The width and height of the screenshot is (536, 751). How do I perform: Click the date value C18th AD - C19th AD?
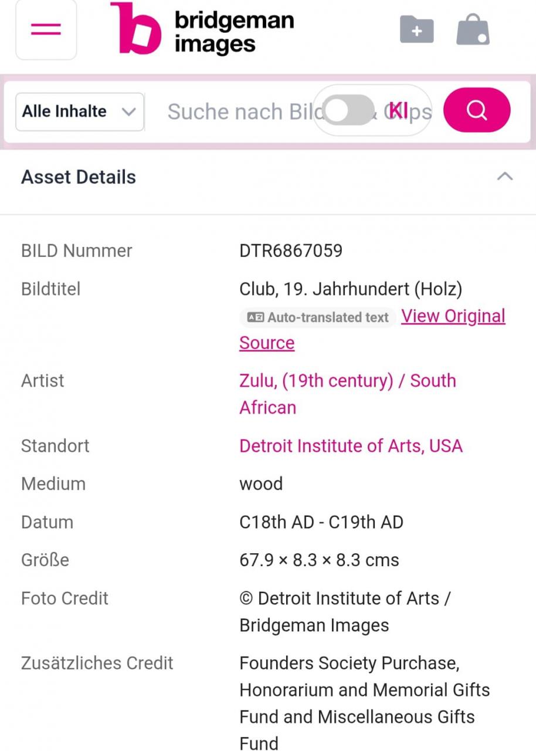321,522
